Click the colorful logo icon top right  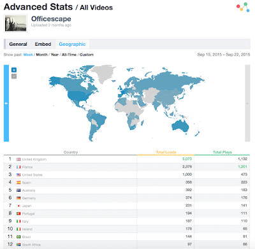point(243,7)
